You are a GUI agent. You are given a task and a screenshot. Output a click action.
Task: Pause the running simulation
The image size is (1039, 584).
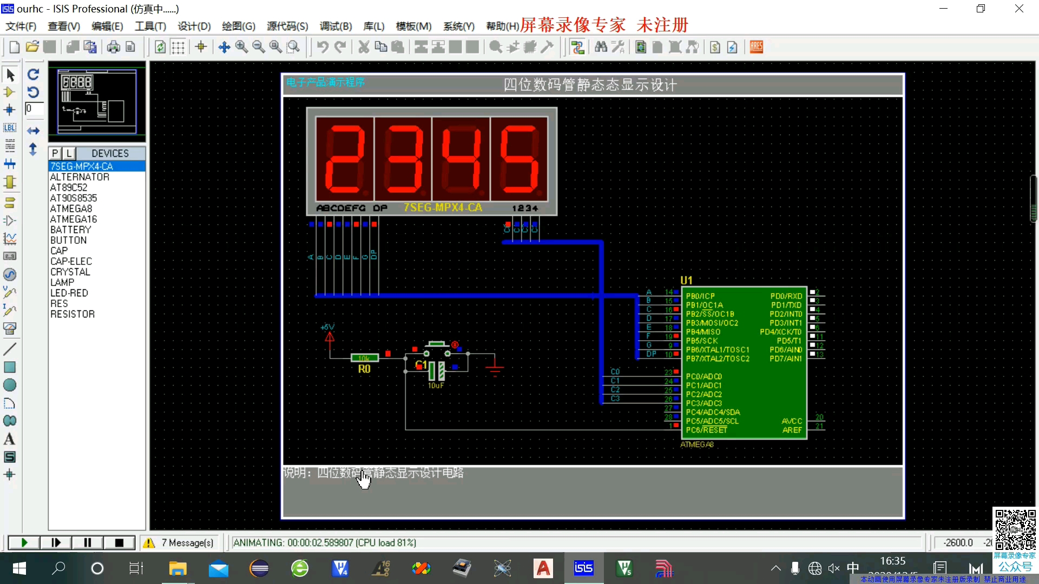coord(87,542)
